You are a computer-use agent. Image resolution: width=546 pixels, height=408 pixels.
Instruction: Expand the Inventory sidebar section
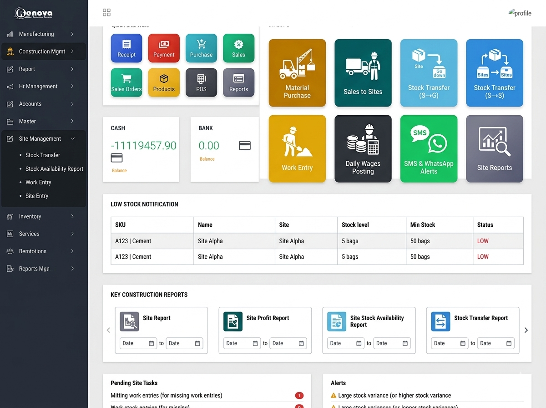(x=43, y=217)
